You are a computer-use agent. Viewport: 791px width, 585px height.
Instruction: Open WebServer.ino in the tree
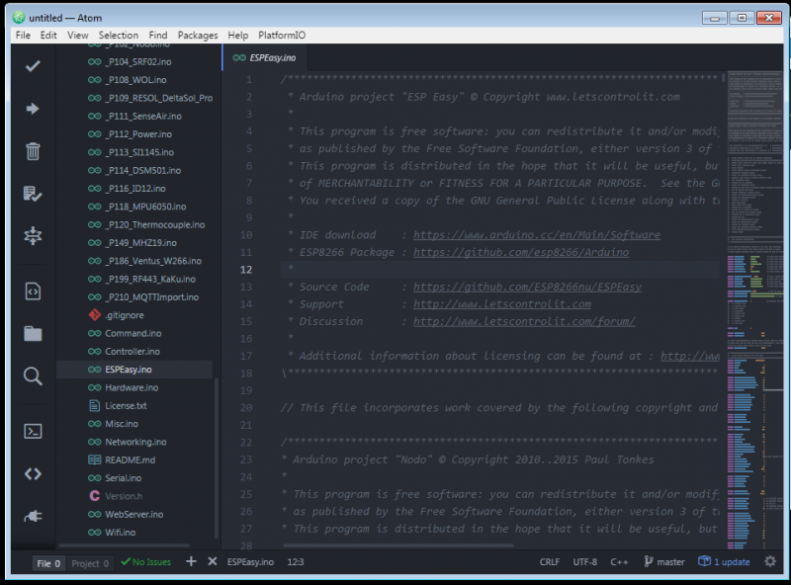coord(134,515)
